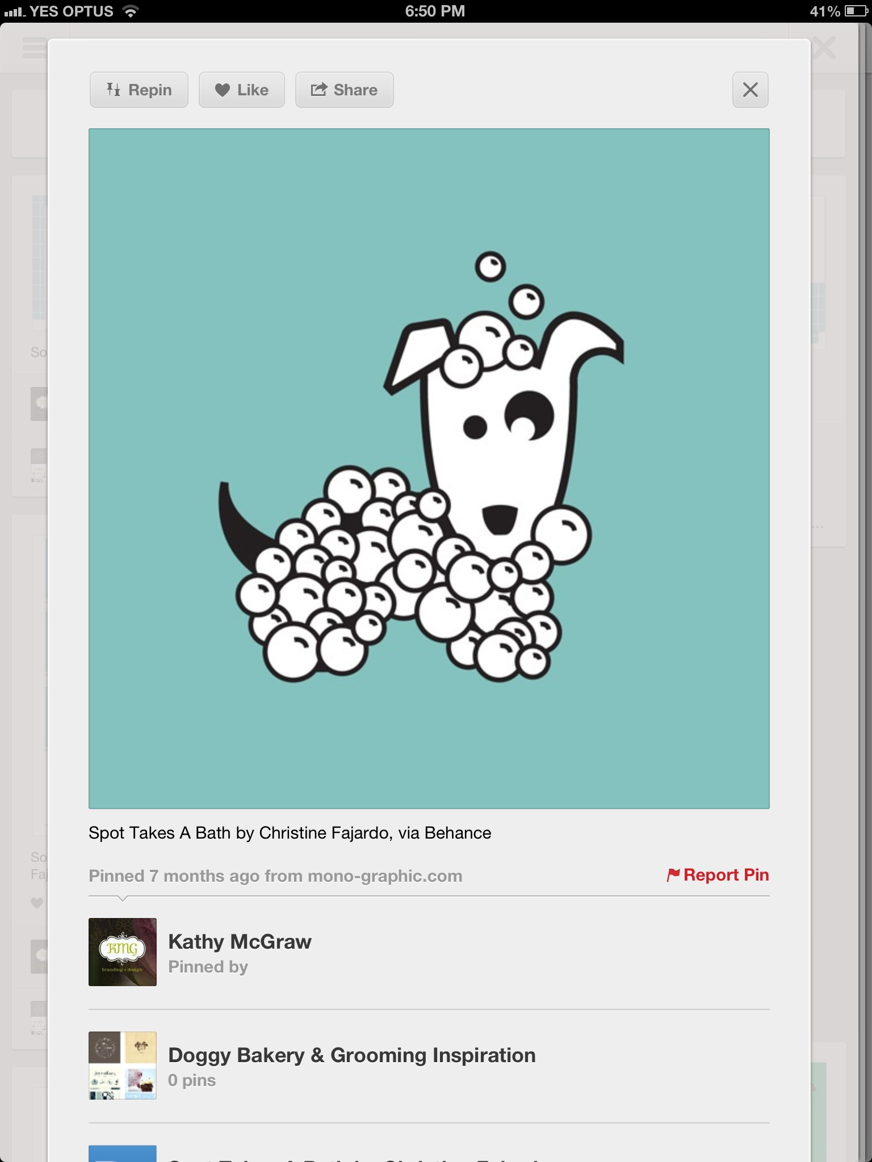This screenshot has height=1162, width=872.
Task: Open Doggy Bakery board thumbnail collage
Action: pos(123,1066)
